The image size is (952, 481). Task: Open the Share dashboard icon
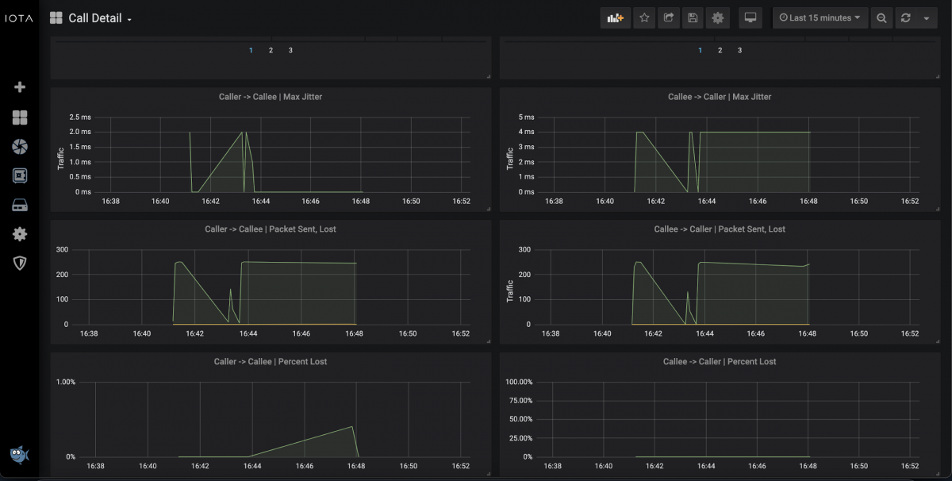click(669, 17)
